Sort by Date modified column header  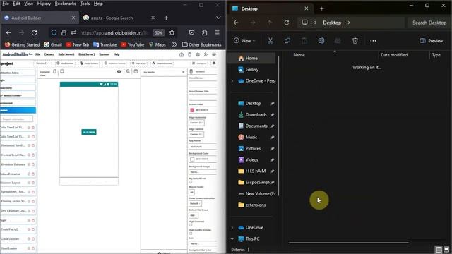point(394,55)
